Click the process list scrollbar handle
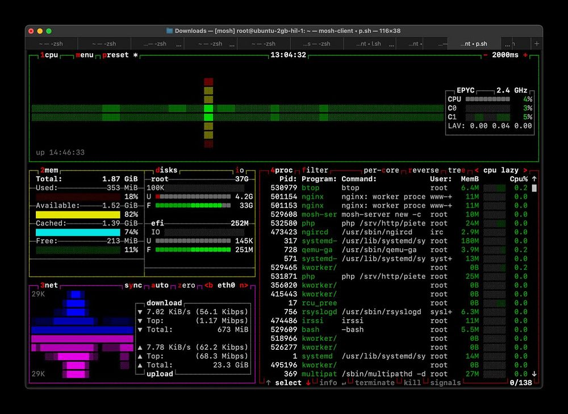 pos(534,188)
